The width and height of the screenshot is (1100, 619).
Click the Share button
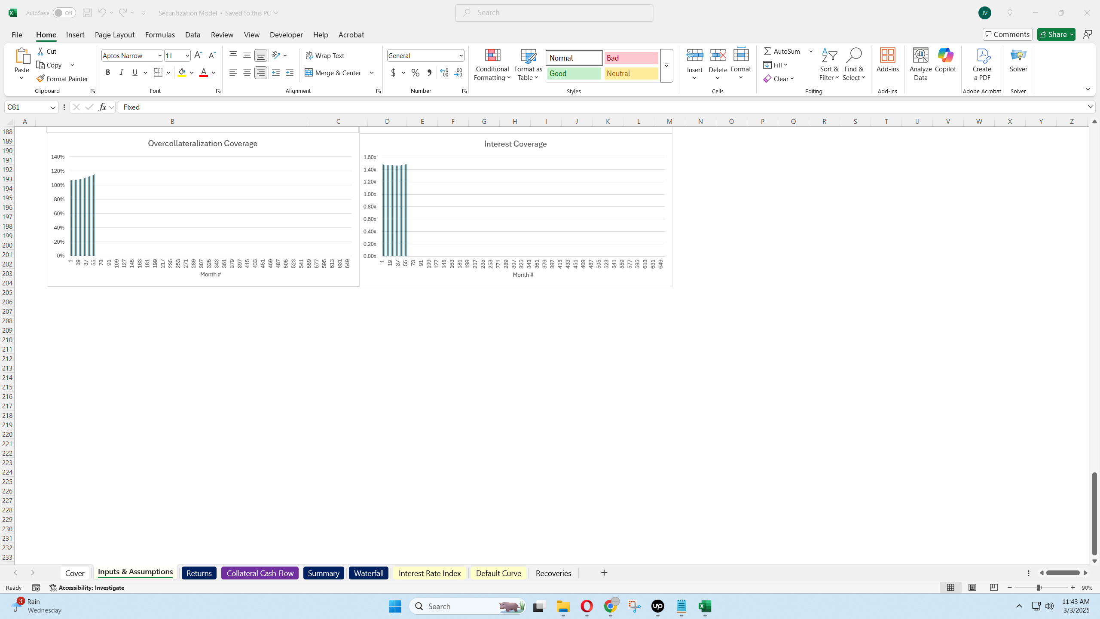pos(1056,34)
